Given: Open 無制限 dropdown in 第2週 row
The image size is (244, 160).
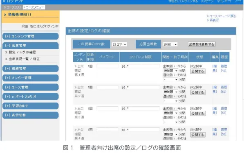Looking at the screenshot, I should tap(170, 92).
